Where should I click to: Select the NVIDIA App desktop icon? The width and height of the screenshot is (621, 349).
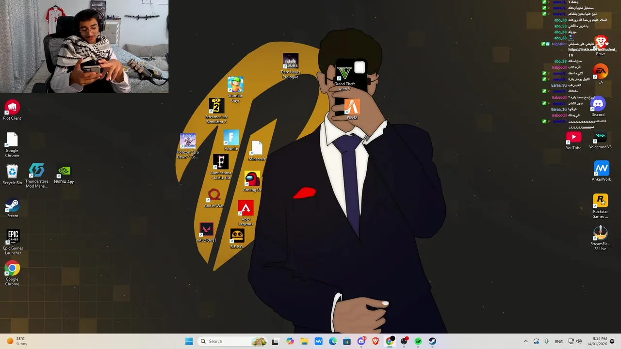[64, 175]
